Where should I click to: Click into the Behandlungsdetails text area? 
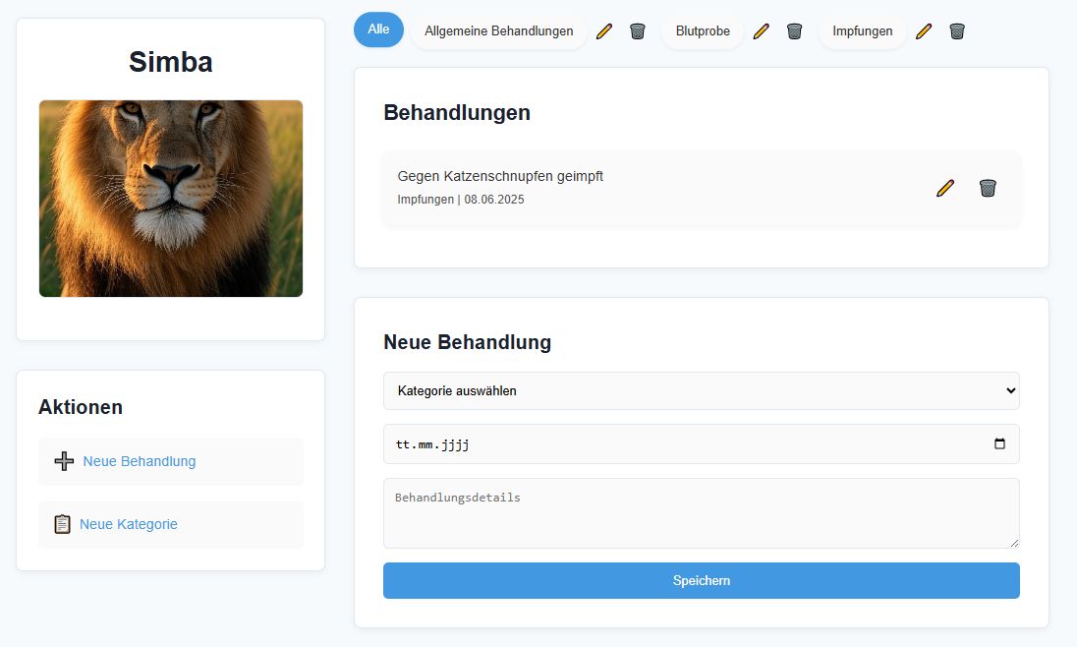701,513
